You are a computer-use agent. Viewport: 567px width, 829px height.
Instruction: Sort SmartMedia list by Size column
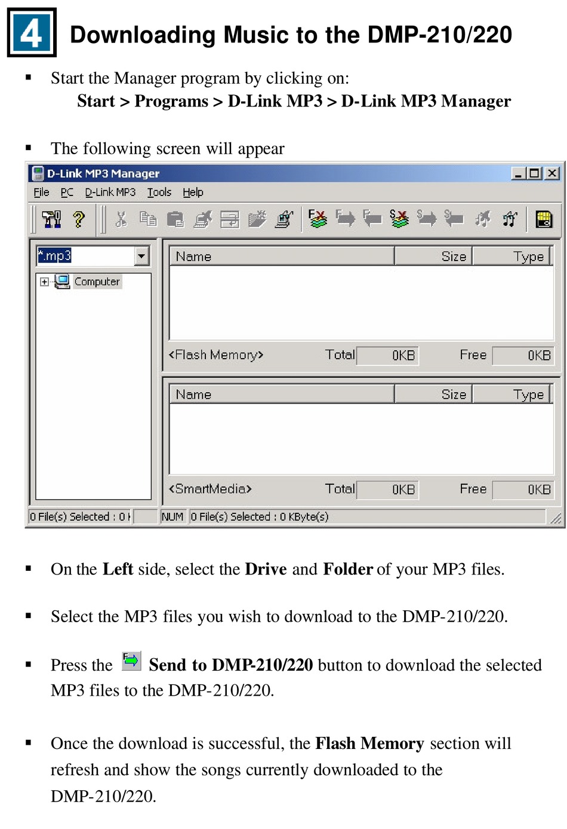pos(433,394)
